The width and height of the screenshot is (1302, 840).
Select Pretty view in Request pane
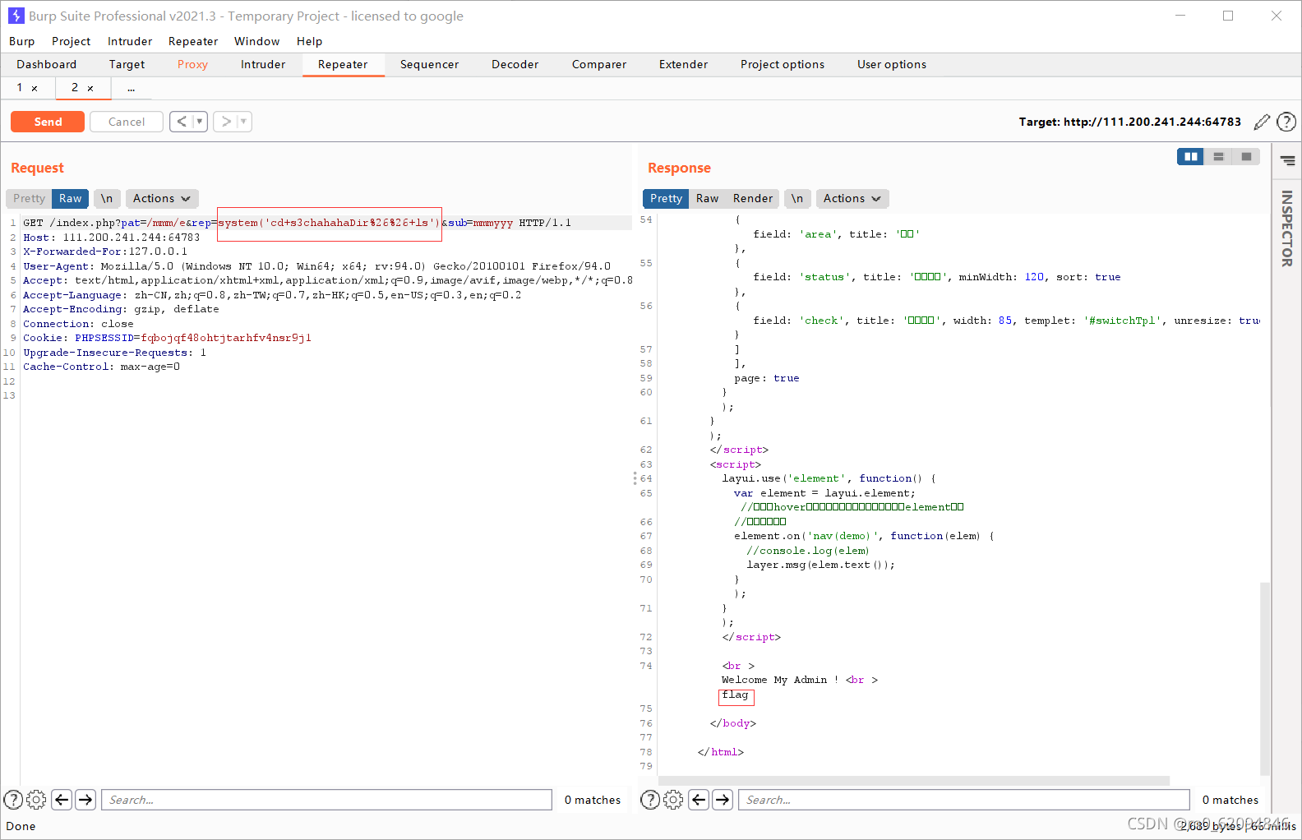(29, 199)
